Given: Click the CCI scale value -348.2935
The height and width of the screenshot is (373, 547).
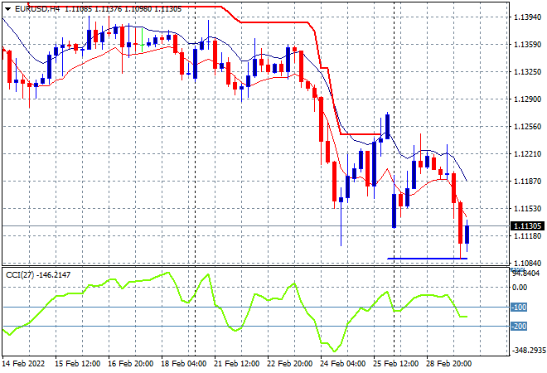Looking at the screenshot, I should tap(527, 351).
